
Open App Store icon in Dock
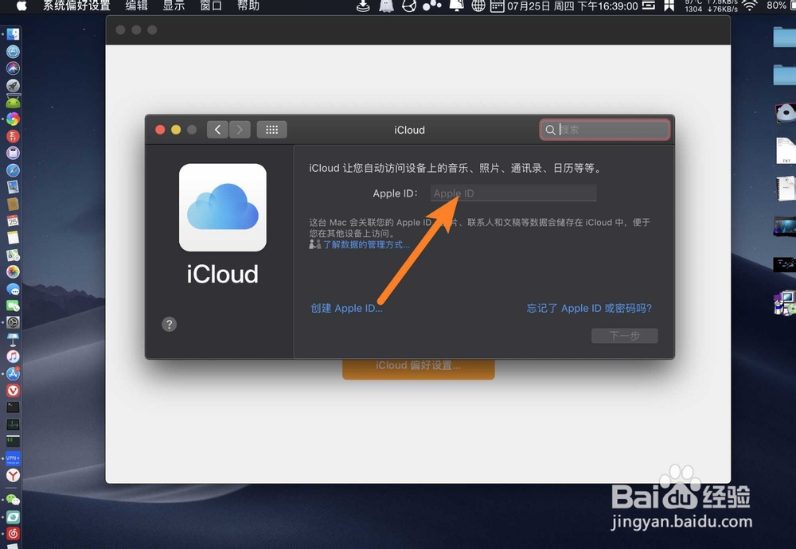[x=14, y=373]
